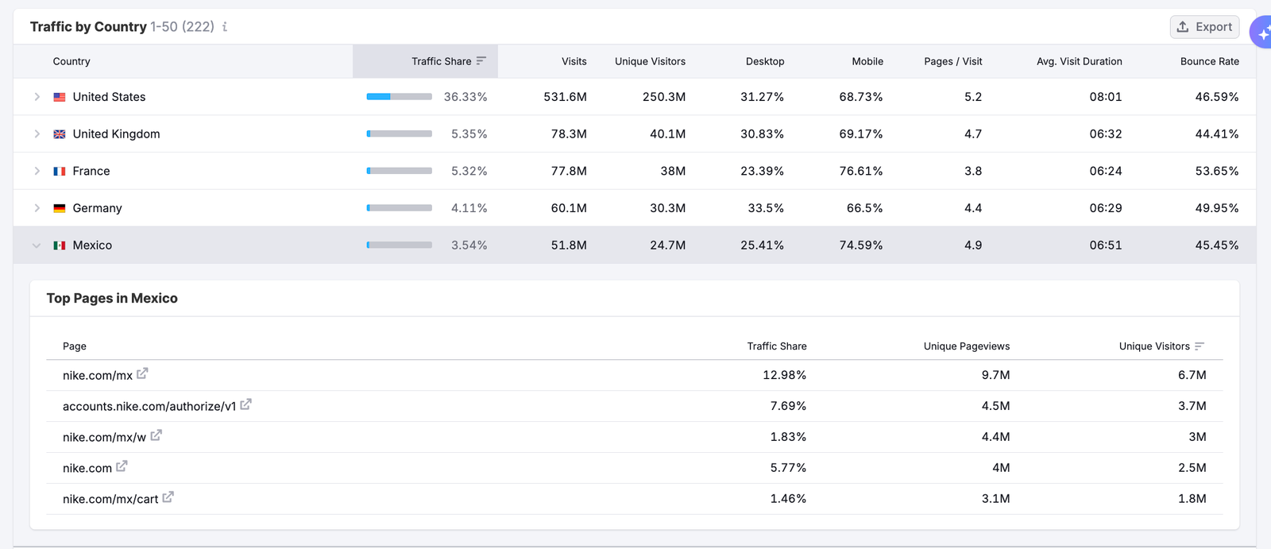Click the accounts.nike.com/authorize/v1 page link
Screen dimensions: 1271x549
coord(149,406)
